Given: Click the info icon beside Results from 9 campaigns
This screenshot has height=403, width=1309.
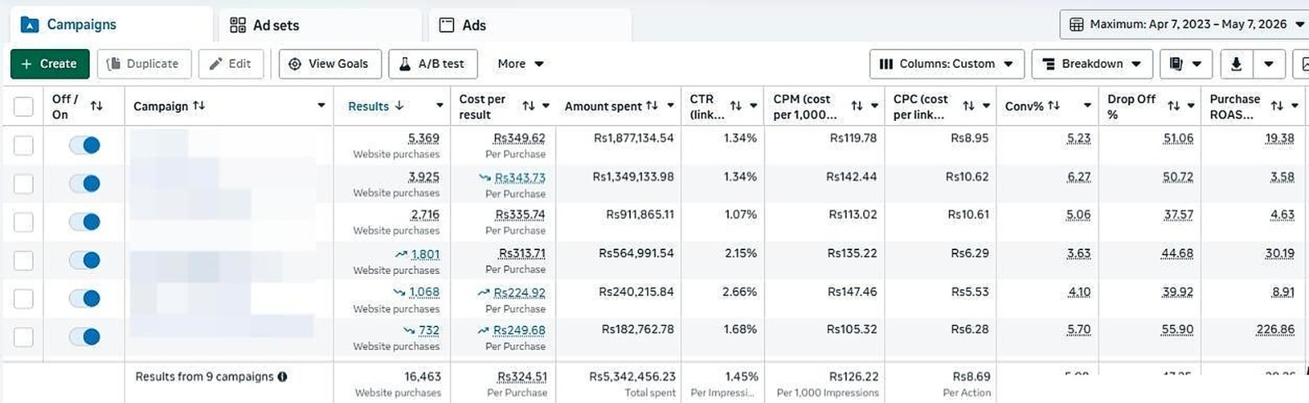Looking at the screenshot, I should (x=282, y=377).
